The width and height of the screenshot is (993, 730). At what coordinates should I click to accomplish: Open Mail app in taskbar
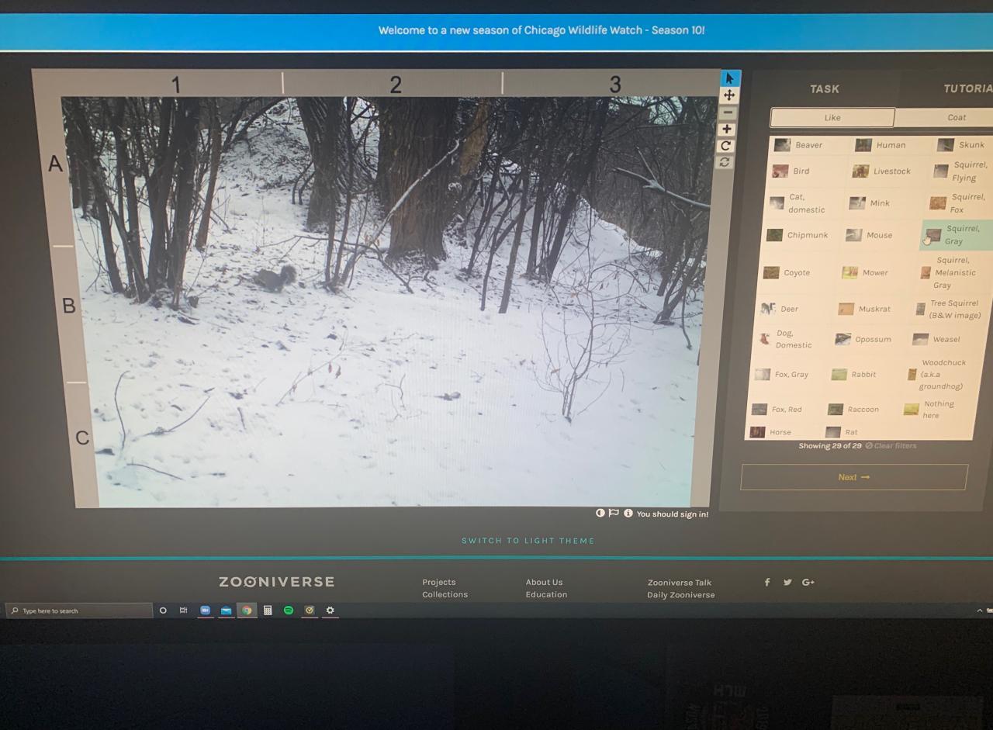tap(226, 611)
